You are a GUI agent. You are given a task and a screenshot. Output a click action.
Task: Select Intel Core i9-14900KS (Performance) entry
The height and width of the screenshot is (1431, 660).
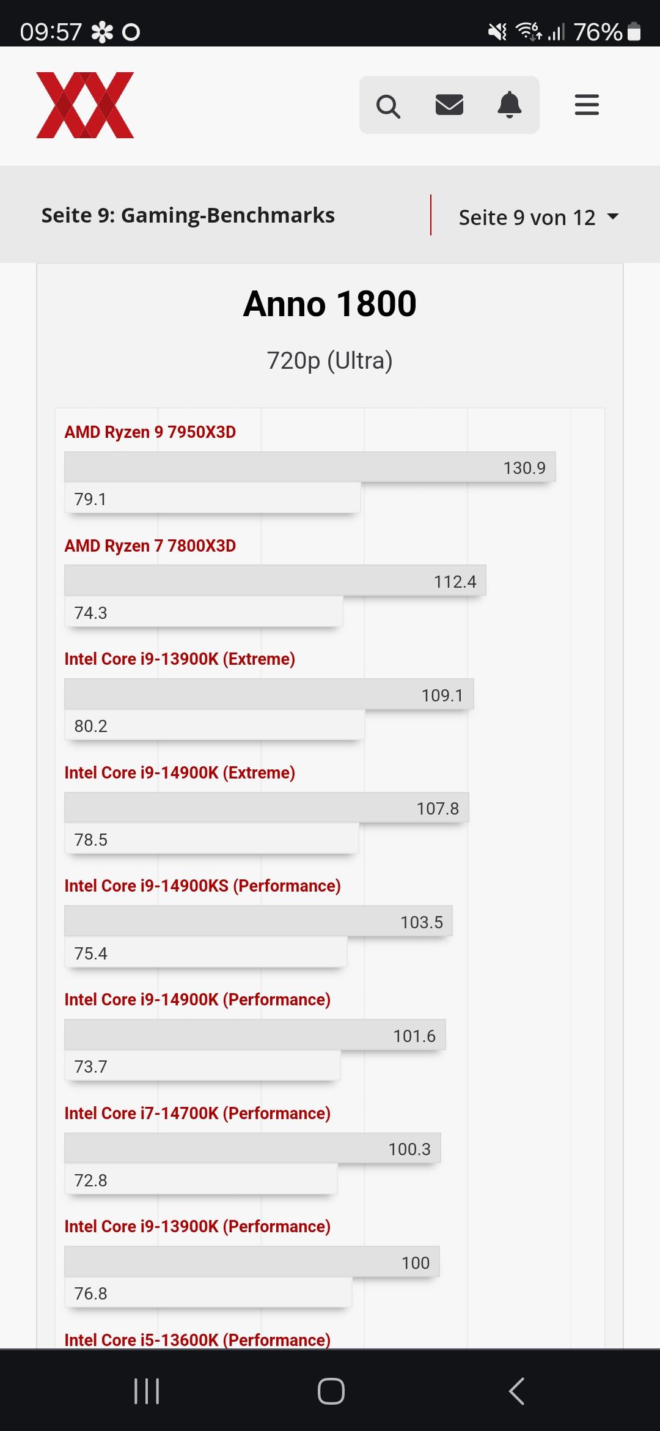202,886
